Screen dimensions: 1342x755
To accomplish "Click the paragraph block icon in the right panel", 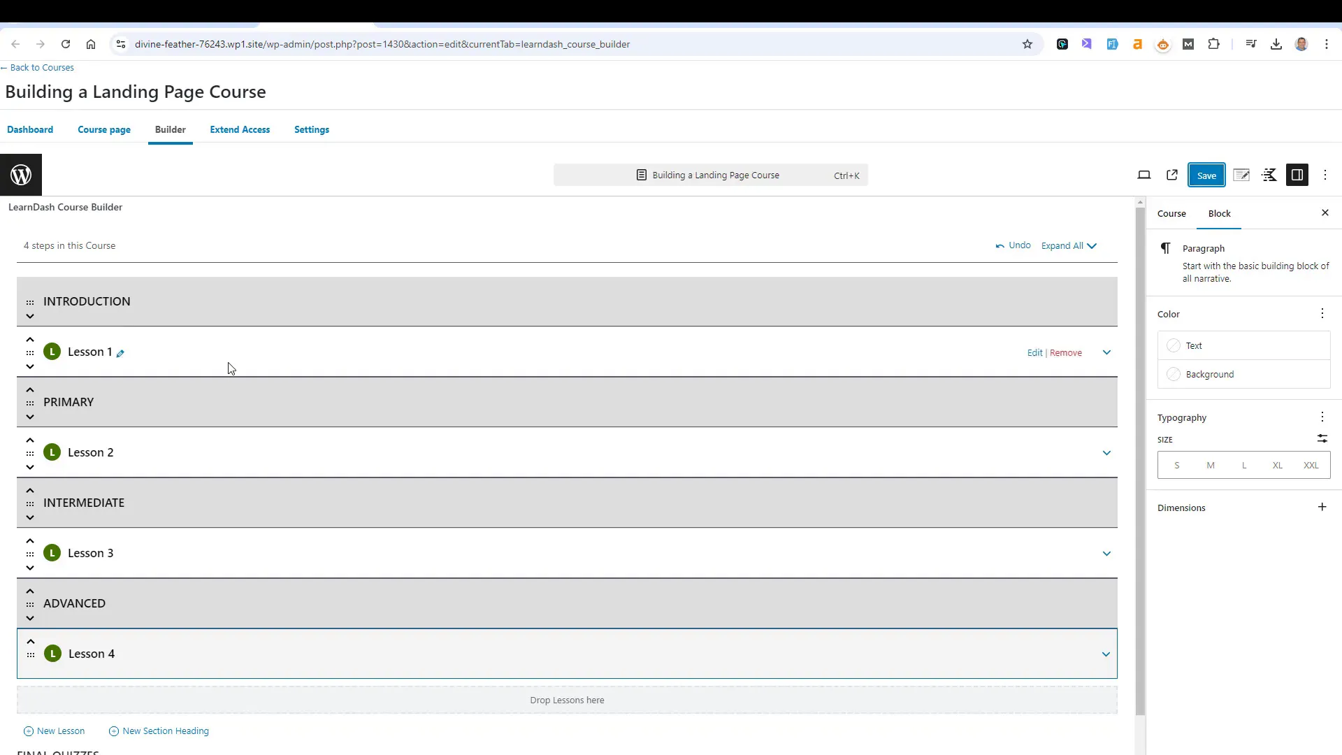I will click(x=1167, y=248).
